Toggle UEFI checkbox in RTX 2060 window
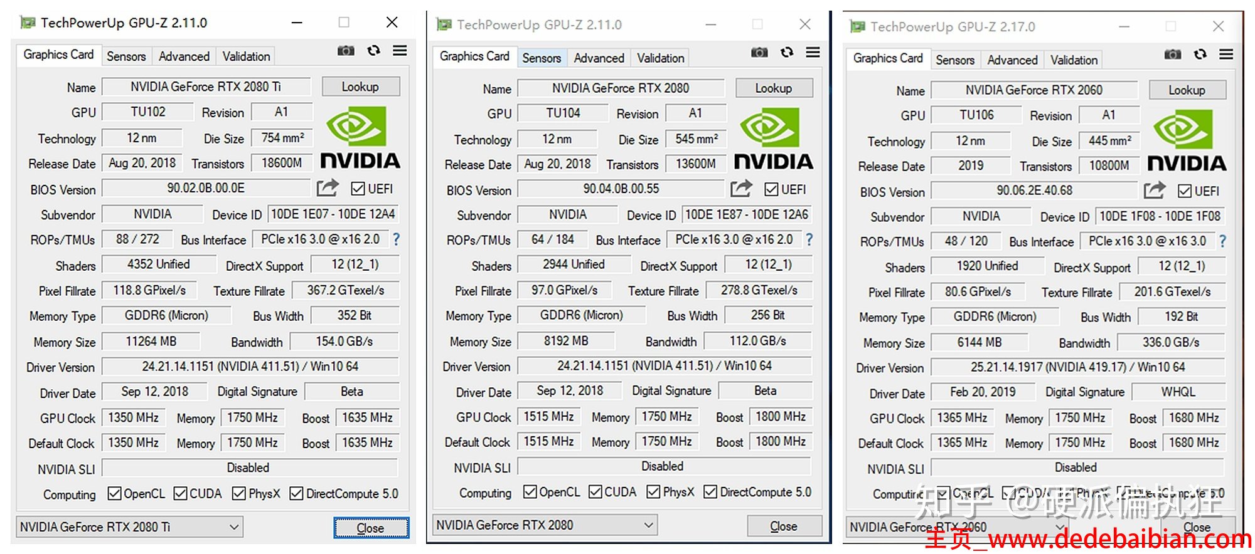The width and height of the screenshot is (1255, 554). tap(1185, 191)
